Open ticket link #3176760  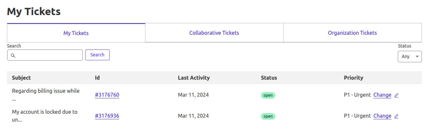pyautogui.click(x=107, y=95)
